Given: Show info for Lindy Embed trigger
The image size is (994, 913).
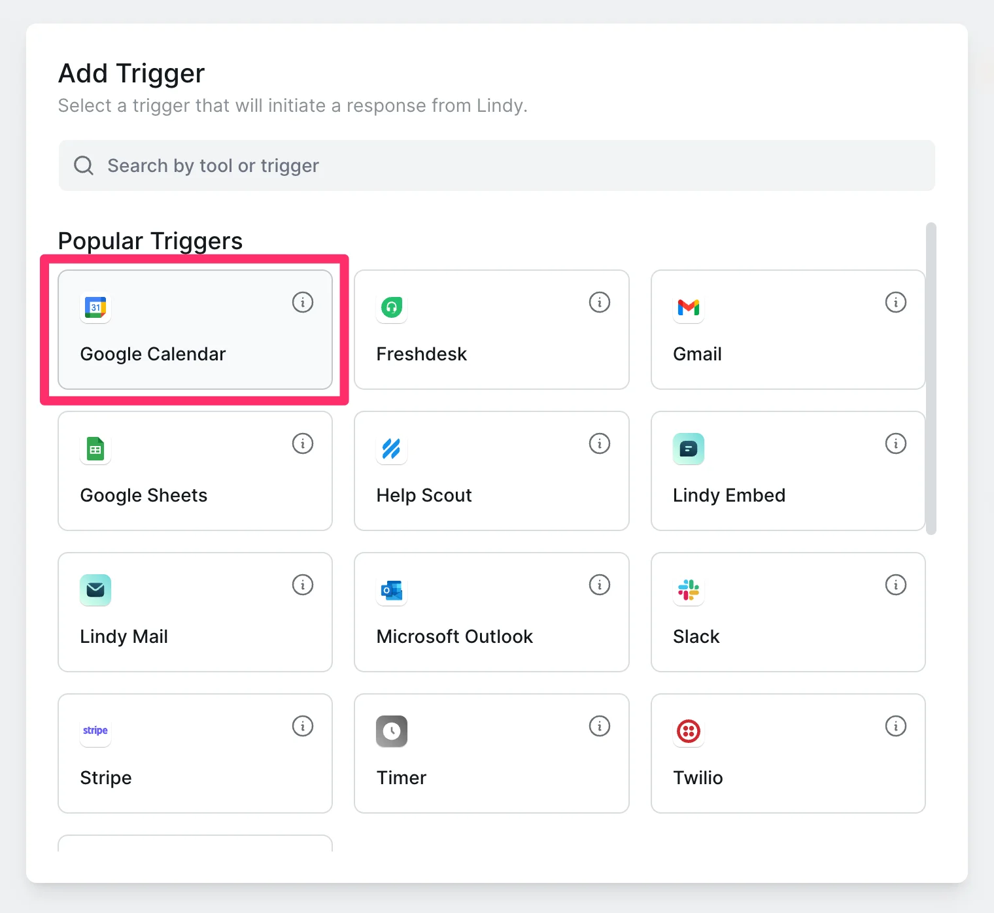Looking at the screenshot, I should click(896, 443).
